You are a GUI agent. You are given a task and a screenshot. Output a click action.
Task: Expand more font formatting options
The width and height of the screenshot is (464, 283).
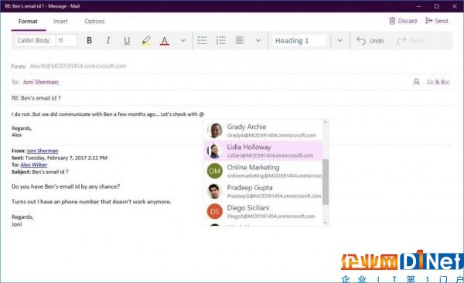pyautogui.click(x=183, y=40)
